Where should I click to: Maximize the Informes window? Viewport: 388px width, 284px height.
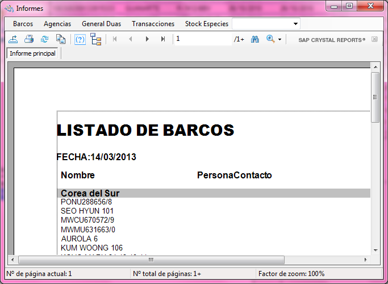(349, 6)
